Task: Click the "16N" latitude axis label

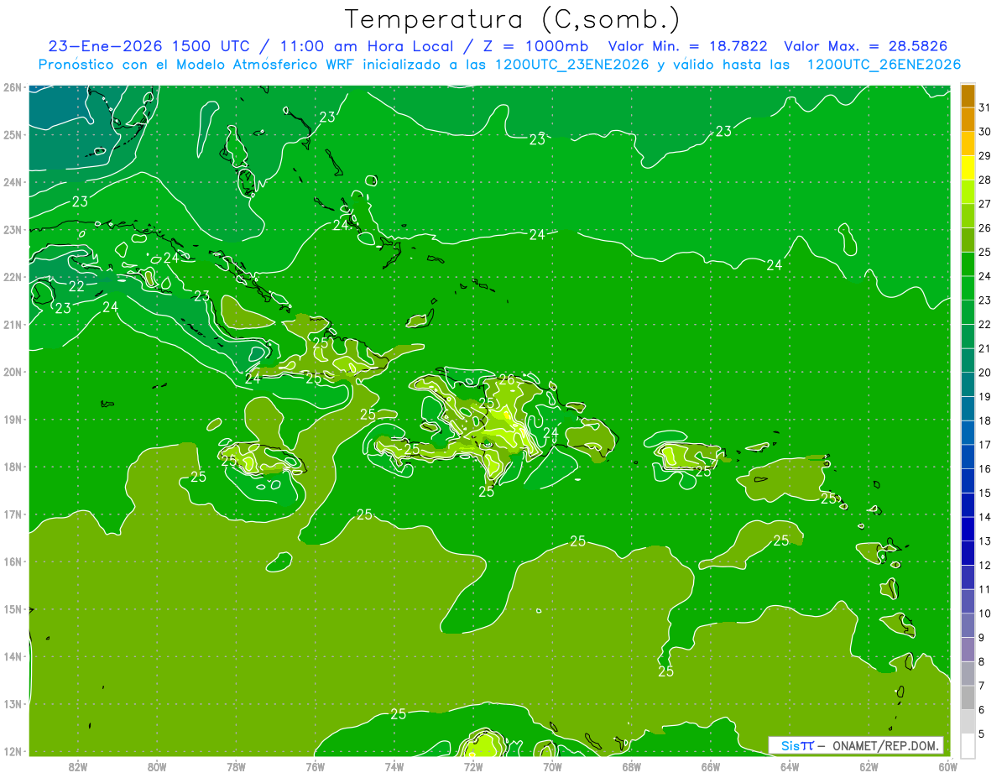Action: tap(12, 561)
